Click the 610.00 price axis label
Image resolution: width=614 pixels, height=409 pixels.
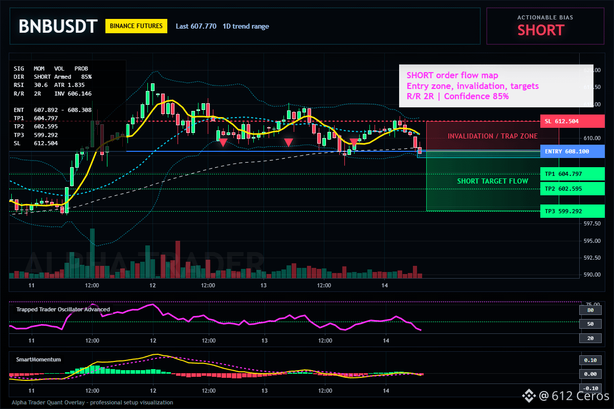pyautogui.click(x=591, y=138)
